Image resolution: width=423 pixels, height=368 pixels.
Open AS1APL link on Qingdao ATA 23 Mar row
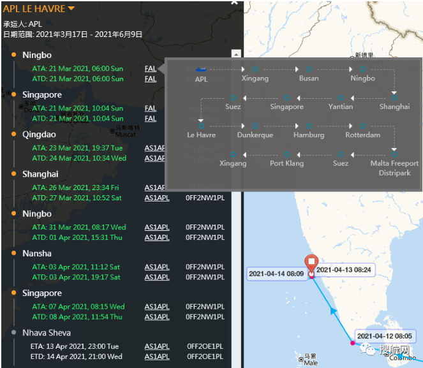[157, 148]
